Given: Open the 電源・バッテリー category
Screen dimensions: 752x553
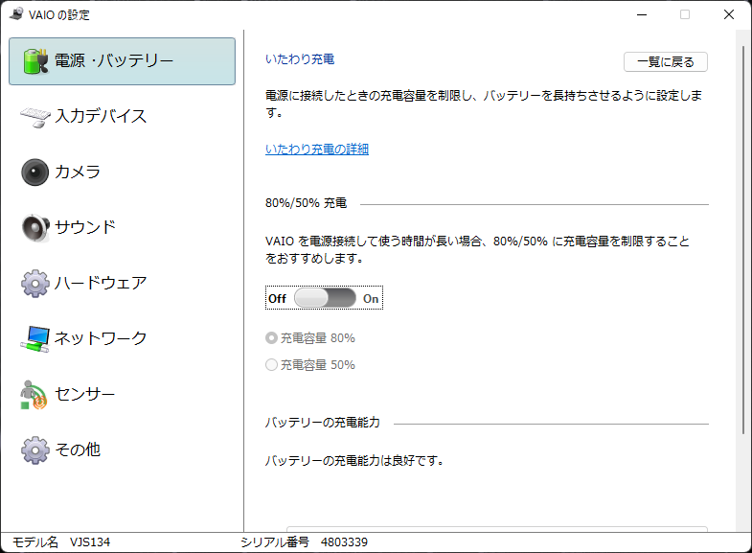Looking at the screenshot, I should 122,61.
